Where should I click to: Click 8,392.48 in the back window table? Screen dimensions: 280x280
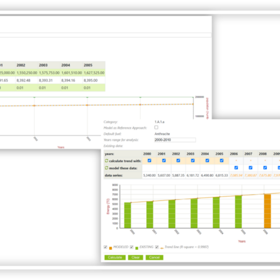pos(24,80)
